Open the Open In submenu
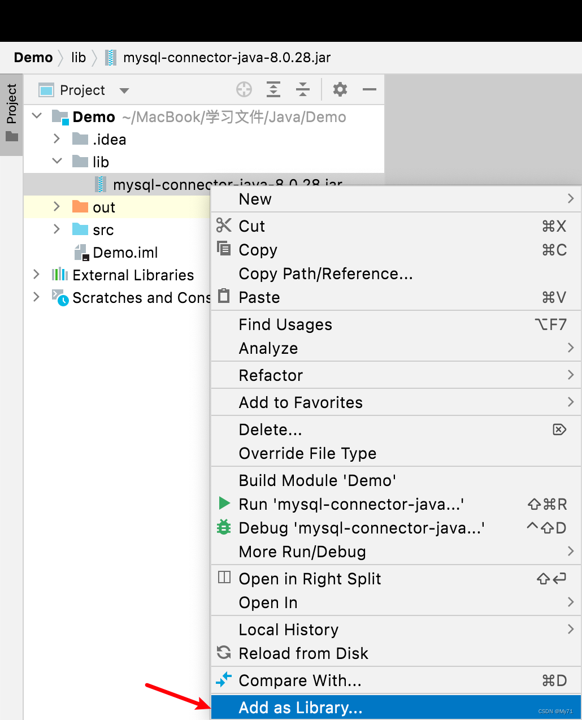 click(396, 602)
